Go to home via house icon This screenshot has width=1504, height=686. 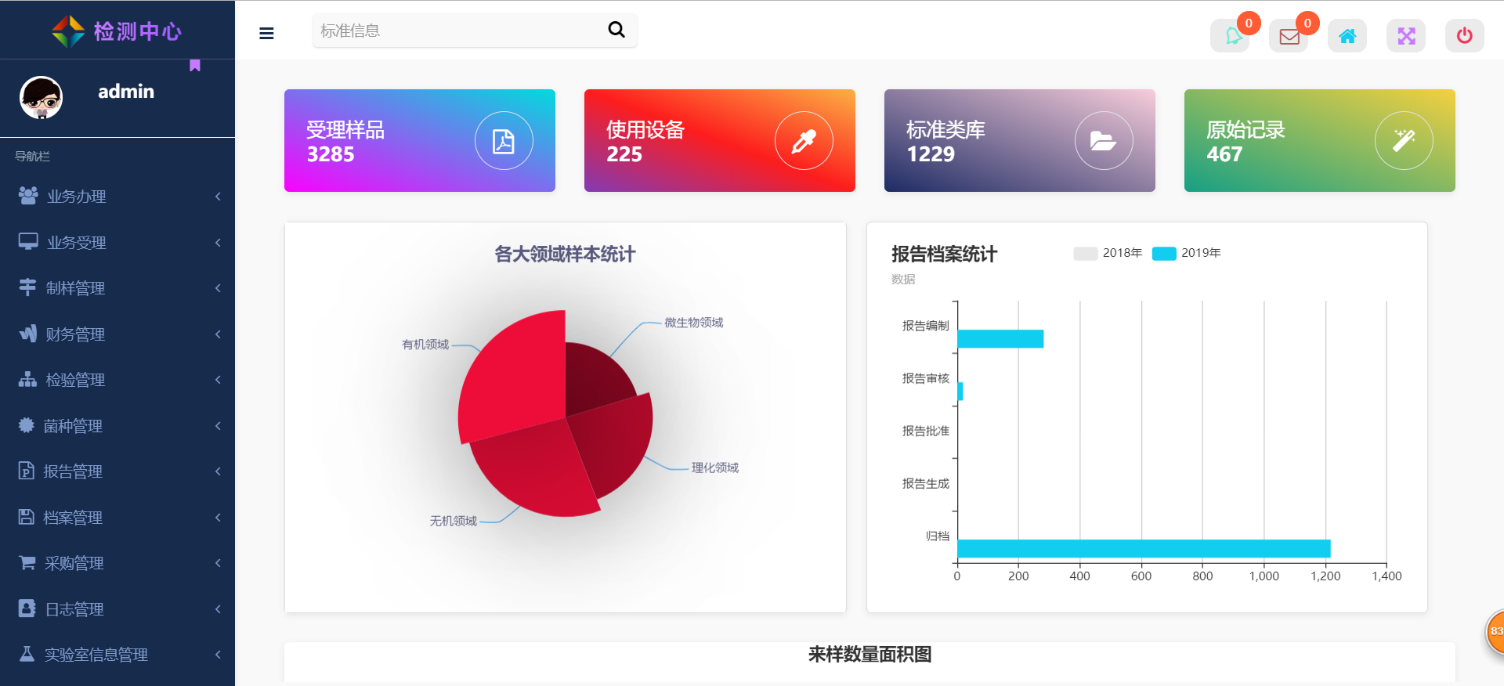pos(1347,36)
